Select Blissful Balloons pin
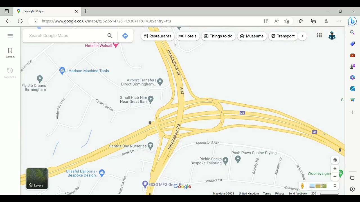The height and width of the screenshot is (202, 360). tap(102, 173)
